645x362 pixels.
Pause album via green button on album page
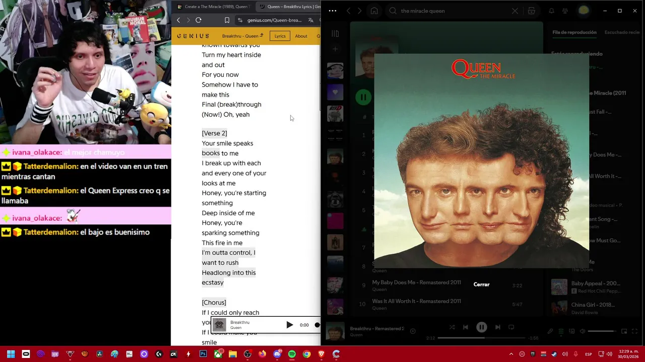(363, 97)
